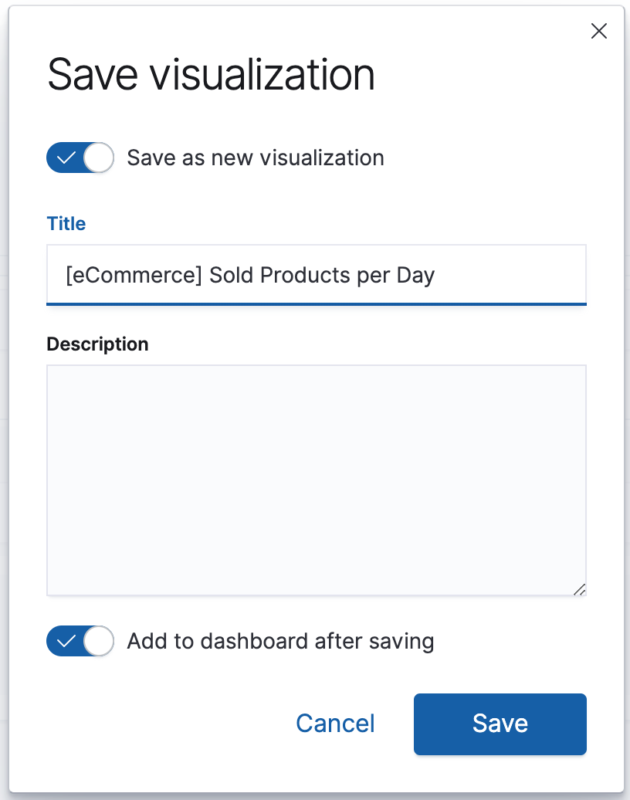The image size is (630, 800).
Task: Click the checkmark in the Add to dashboard toggle
Action: pos(66,641)
